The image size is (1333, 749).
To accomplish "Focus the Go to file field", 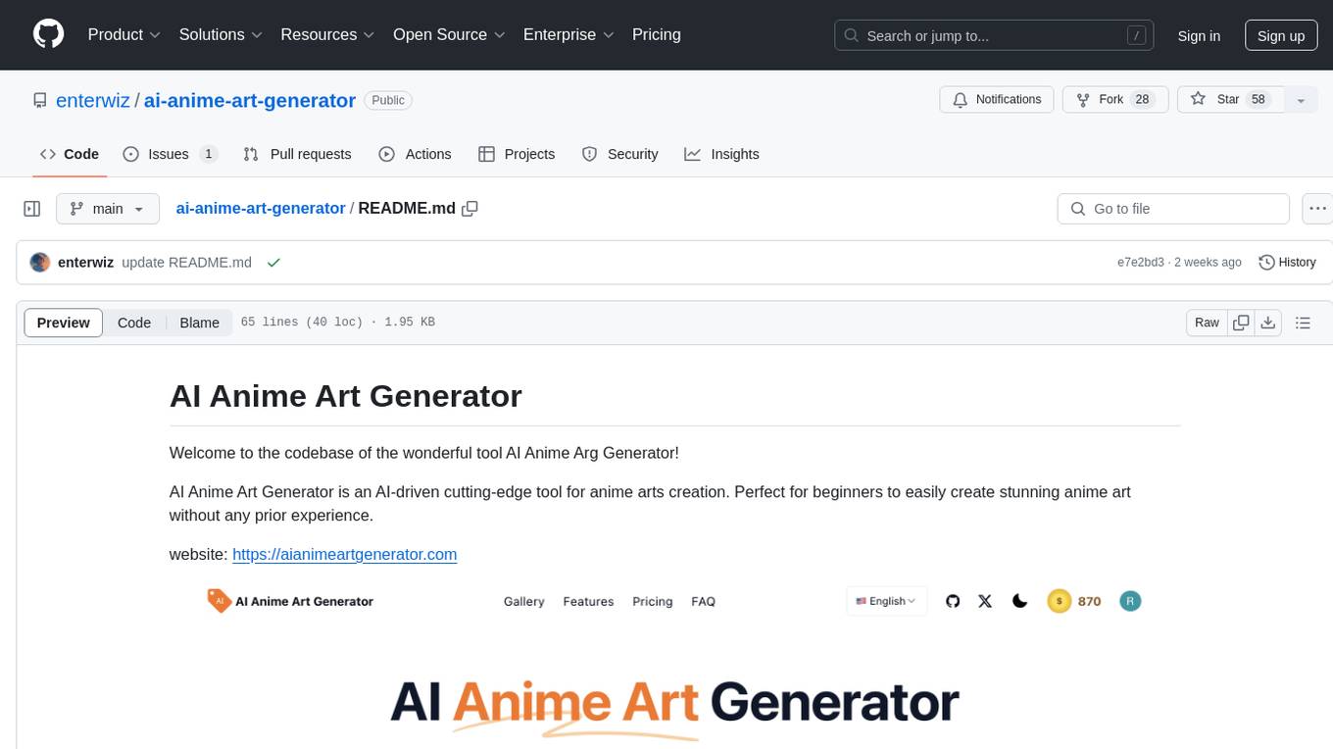I will [1173, 209].
